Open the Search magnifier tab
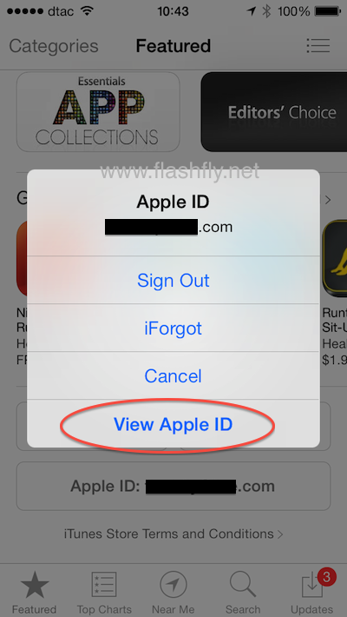347x617 pixels. tap(243, 585)
